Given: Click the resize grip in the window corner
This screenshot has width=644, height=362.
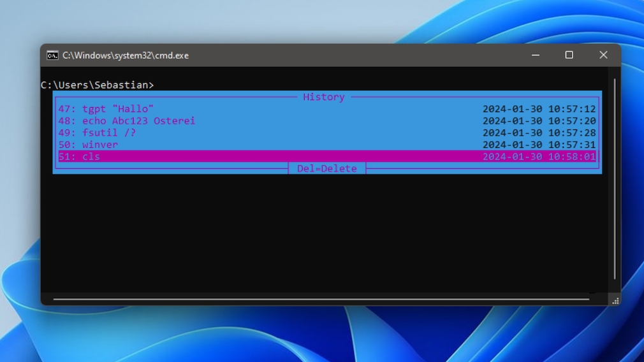Looking at the screenshot, I should pos(615,301).
